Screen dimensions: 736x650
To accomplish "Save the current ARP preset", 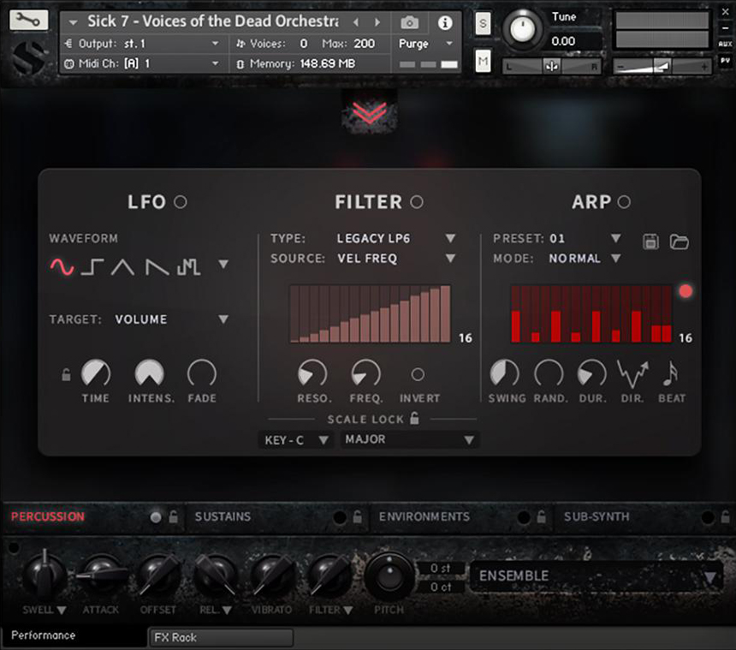I will point(651,242).
